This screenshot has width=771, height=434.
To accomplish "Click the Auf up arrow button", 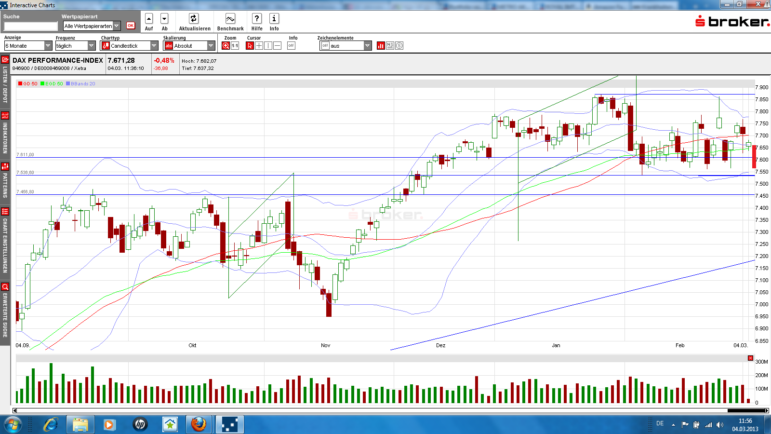I will tap(149, 19).
